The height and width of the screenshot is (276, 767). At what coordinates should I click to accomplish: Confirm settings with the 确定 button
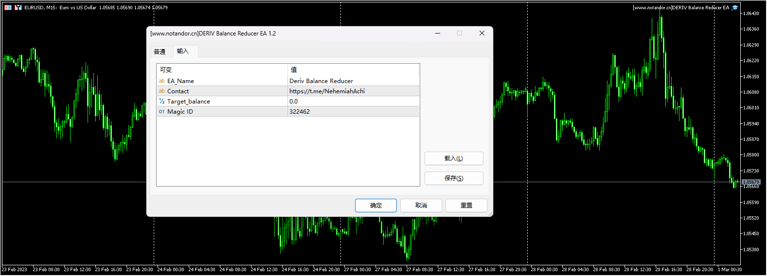(x=375, y=206)
